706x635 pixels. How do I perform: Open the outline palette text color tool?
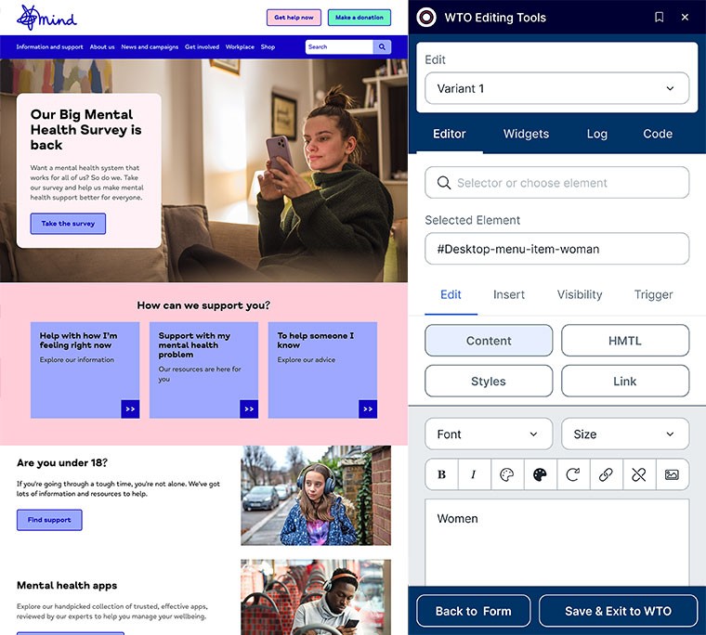(507, 474)
